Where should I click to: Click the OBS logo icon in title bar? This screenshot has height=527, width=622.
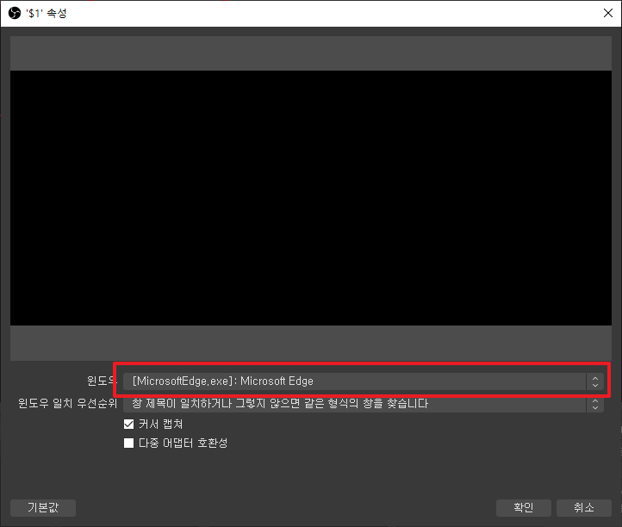pyautogui.click(x=15, y=13)
